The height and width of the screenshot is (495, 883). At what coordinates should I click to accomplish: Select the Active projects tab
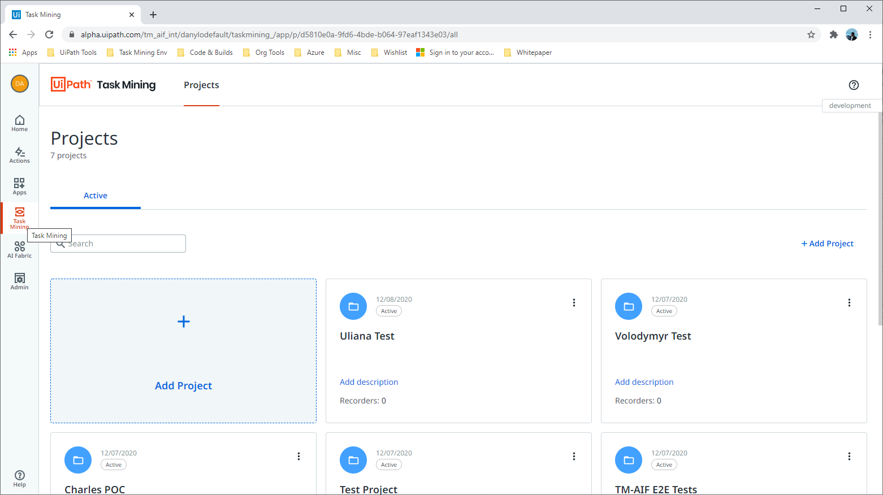[x=96, y=196]
